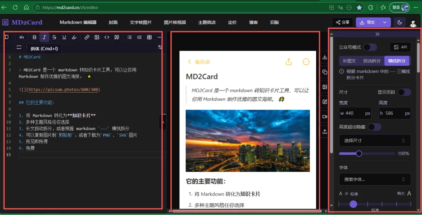Image resolution: width=422 pixels, height=215 pixels.
Task: Toggle 高度超出隐藏 switch
Action: pyautogui.click(x=374, y=127)
